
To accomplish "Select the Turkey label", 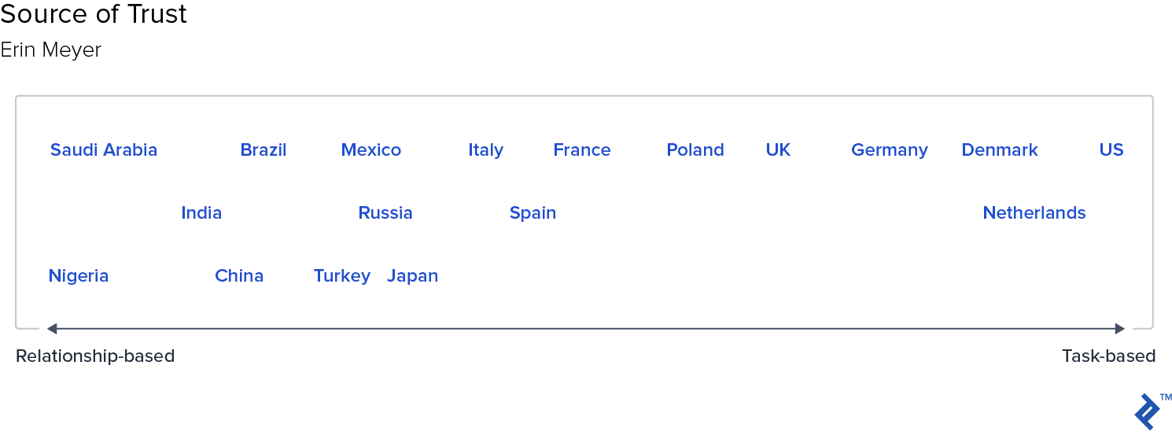I will [x=342, y=276].
